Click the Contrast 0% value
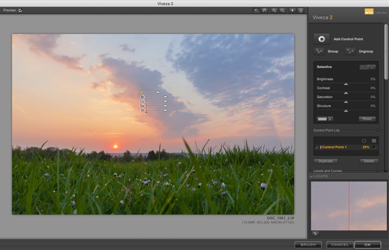 (x=373, y=88)
